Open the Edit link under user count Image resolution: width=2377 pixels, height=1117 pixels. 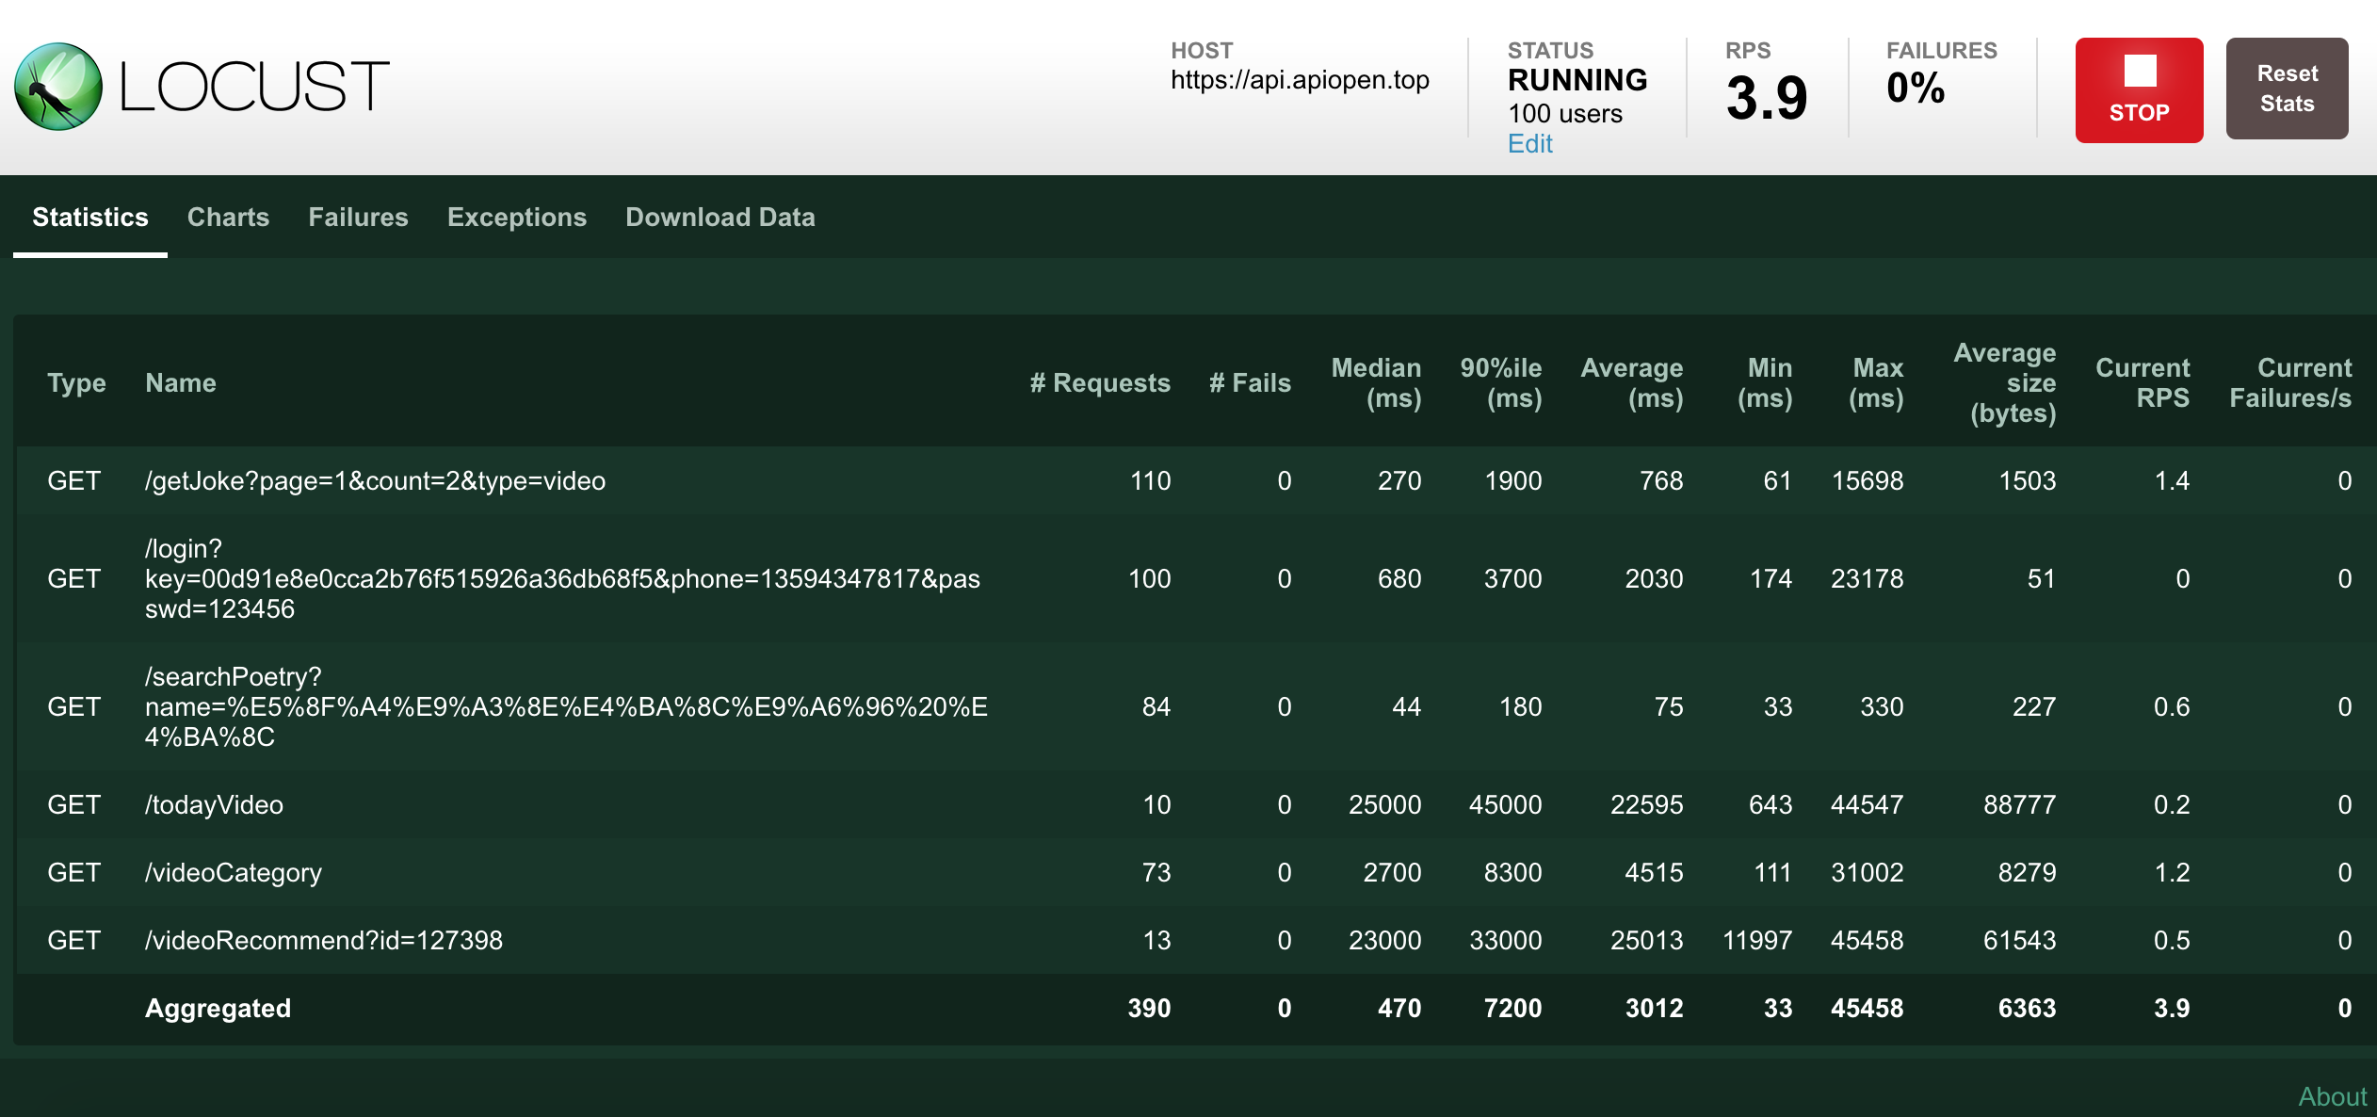tap(1529, 143)
